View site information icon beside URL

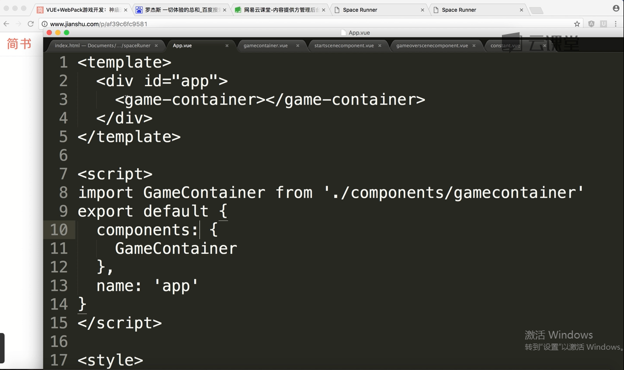click(45, 24)
